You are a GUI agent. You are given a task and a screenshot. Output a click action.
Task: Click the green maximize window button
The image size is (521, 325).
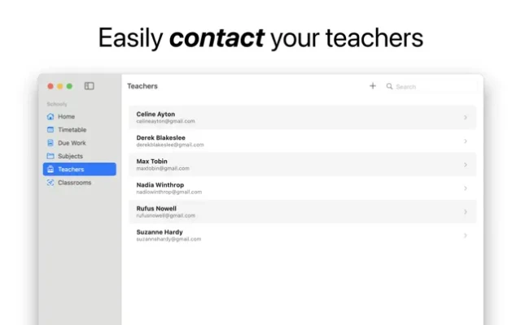point(70,86)
